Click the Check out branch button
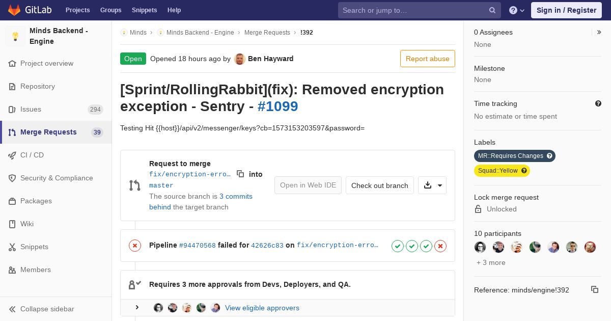The width and height of the screenshot is (611, 321). 379,185
